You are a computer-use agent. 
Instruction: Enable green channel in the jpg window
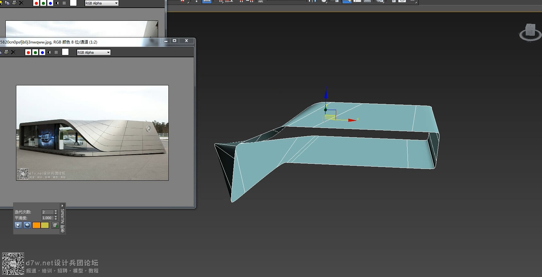35,52
